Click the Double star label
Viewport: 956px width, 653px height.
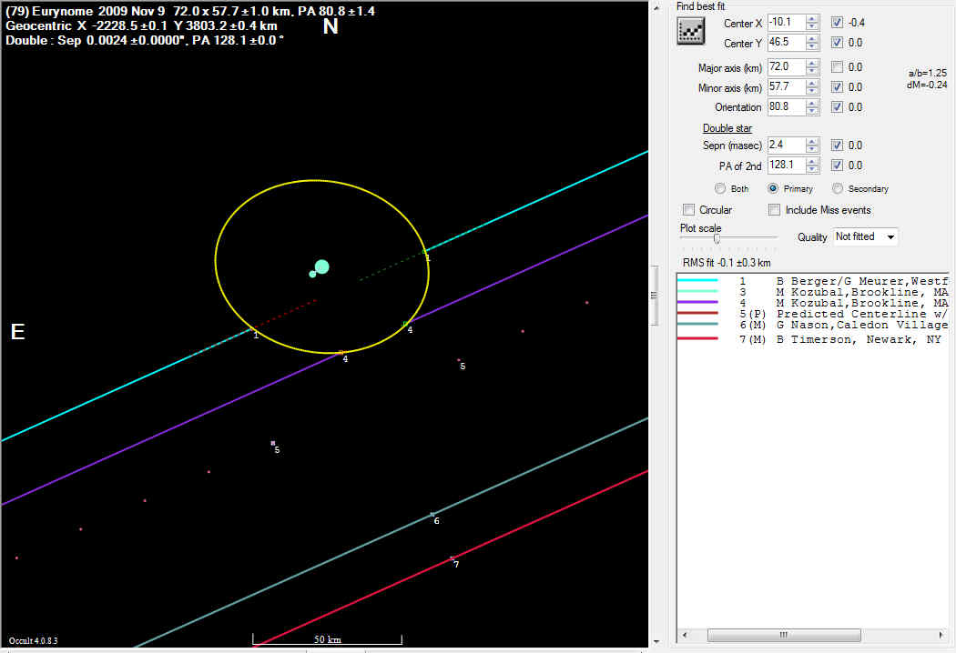pos(727,128)
